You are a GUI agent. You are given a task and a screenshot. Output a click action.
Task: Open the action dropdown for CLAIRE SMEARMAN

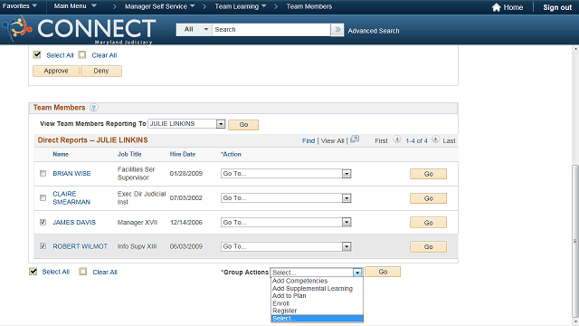(286, 198)
